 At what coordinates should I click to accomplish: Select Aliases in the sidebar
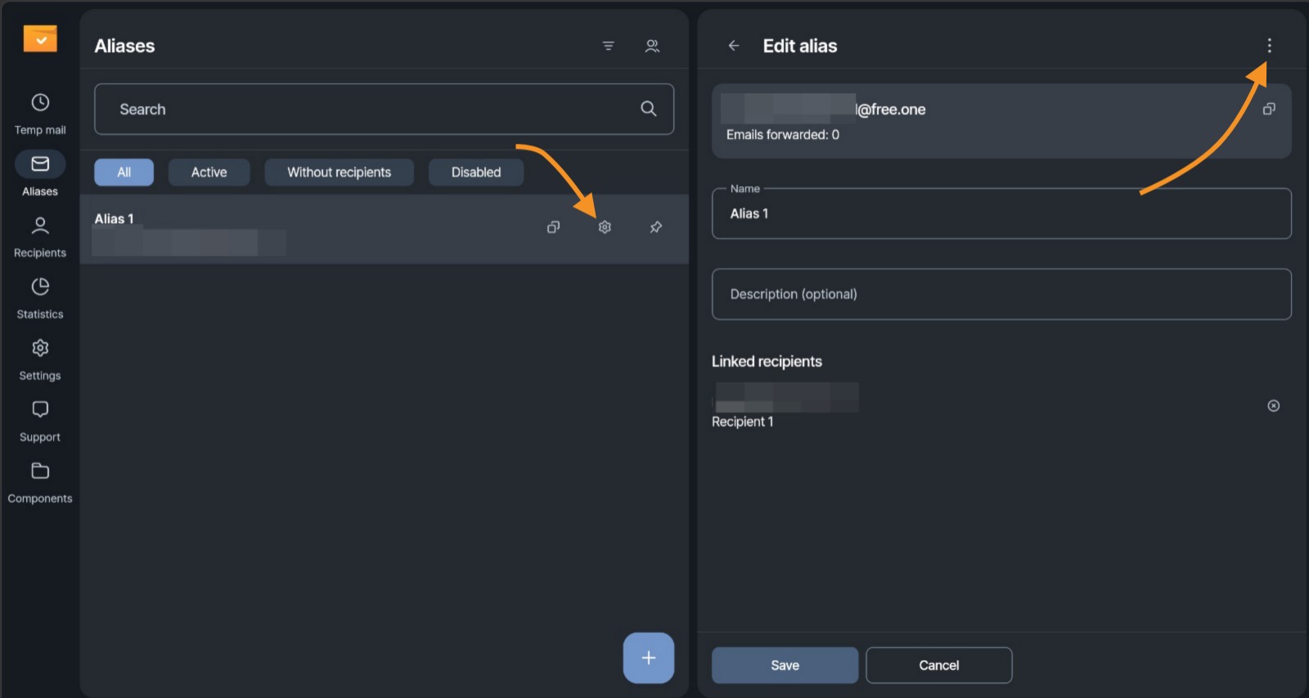click(40, 175)
